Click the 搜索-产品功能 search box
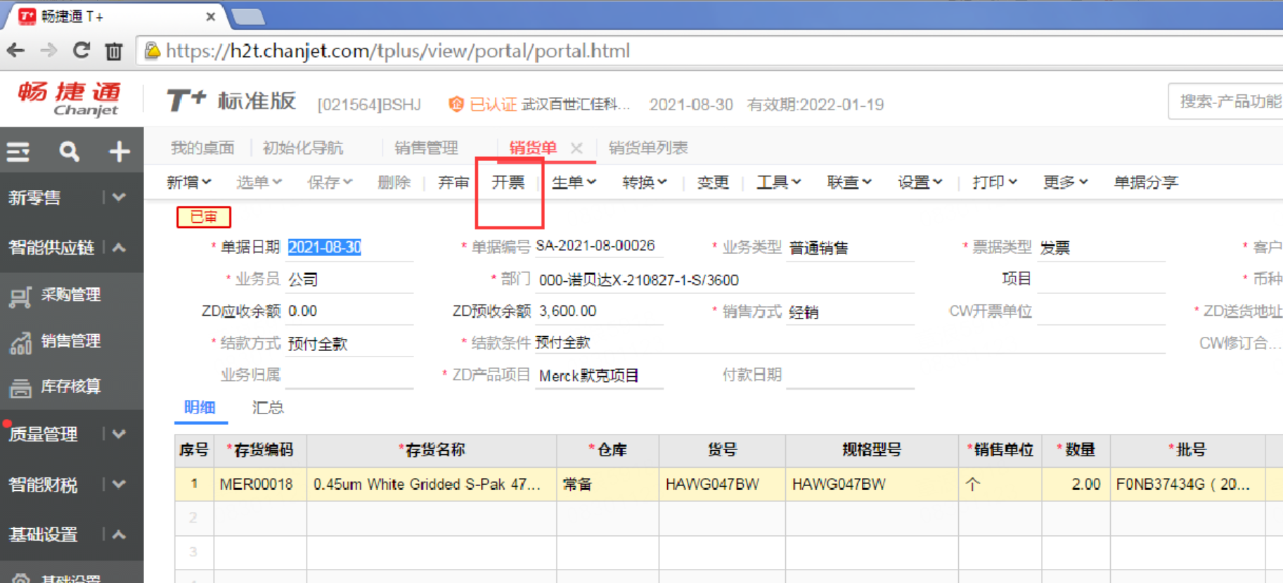Viewport: 1283px width, 583px height. tap(1226, 101)
